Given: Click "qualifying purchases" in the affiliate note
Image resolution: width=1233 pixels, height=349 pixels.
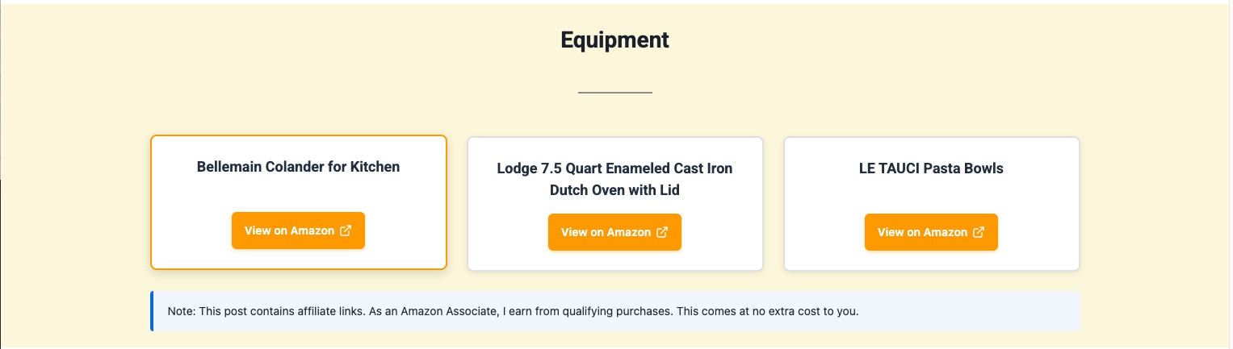Looking at the screenshot, I should click(x=615, y=311).
